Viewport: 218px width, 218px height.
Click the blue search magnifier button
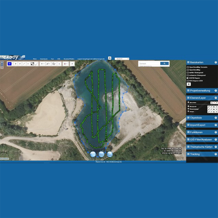point(165,64)
